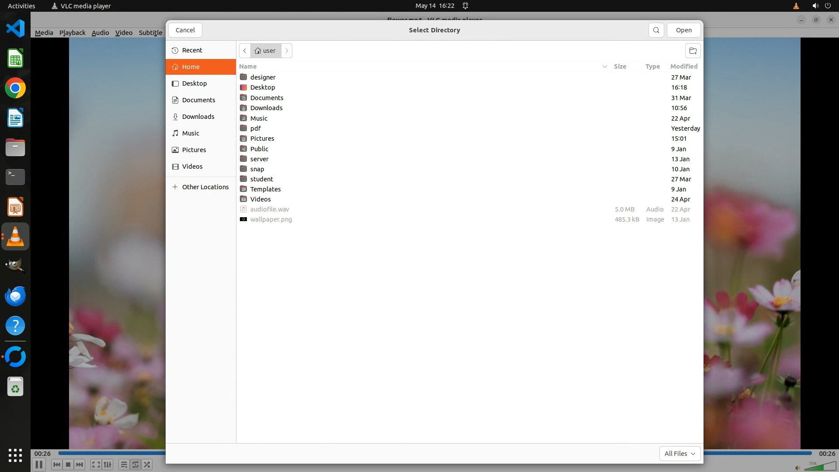Screen dimensions: 839x472
Task: Click the forward chevron beside the user path
Action: 287,51
